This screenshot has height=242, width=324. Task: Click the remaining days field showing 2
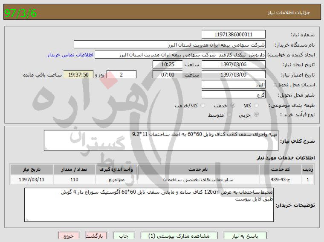(121, 74)
